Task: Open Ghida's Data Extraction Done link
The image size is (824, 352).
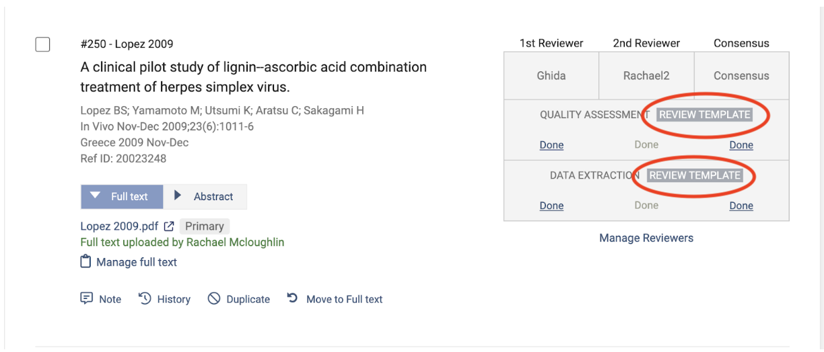Action: pos(551,206)
